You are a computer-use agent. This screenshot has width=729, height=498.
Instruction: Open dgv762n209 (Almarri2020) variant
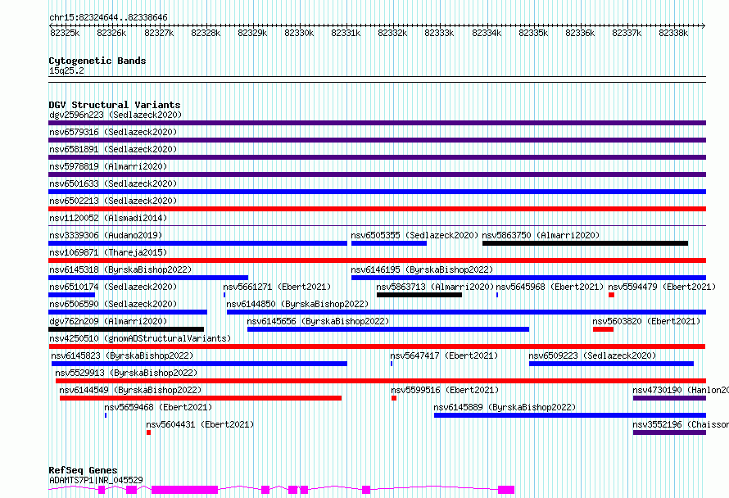click(108, 321)
